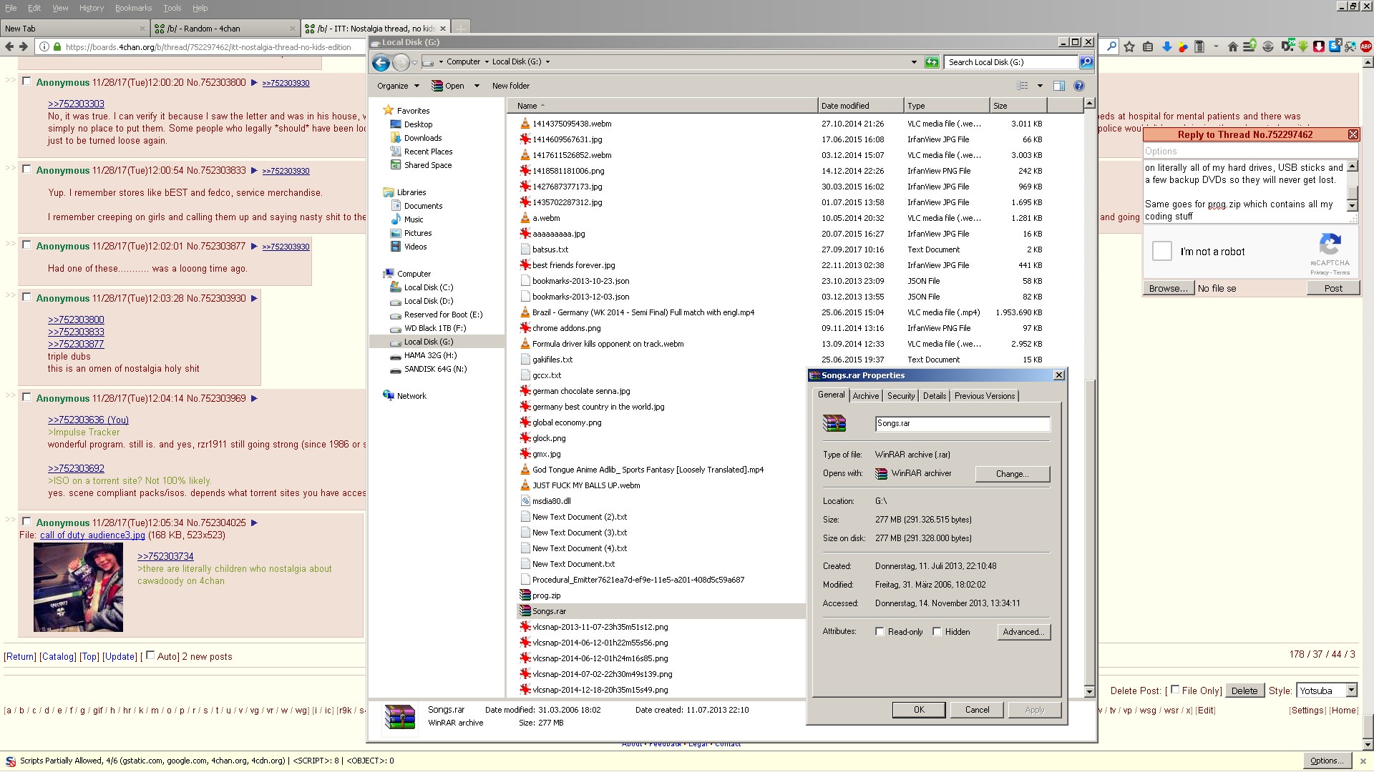Open the Firefox Bookmarks menu

[x=133, y=8]
